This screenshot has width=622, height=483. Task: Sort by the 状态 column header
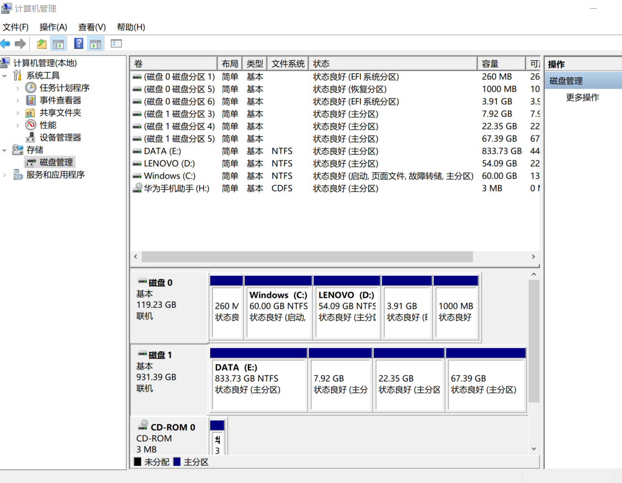pyautogui.click(x=393, y=63)
